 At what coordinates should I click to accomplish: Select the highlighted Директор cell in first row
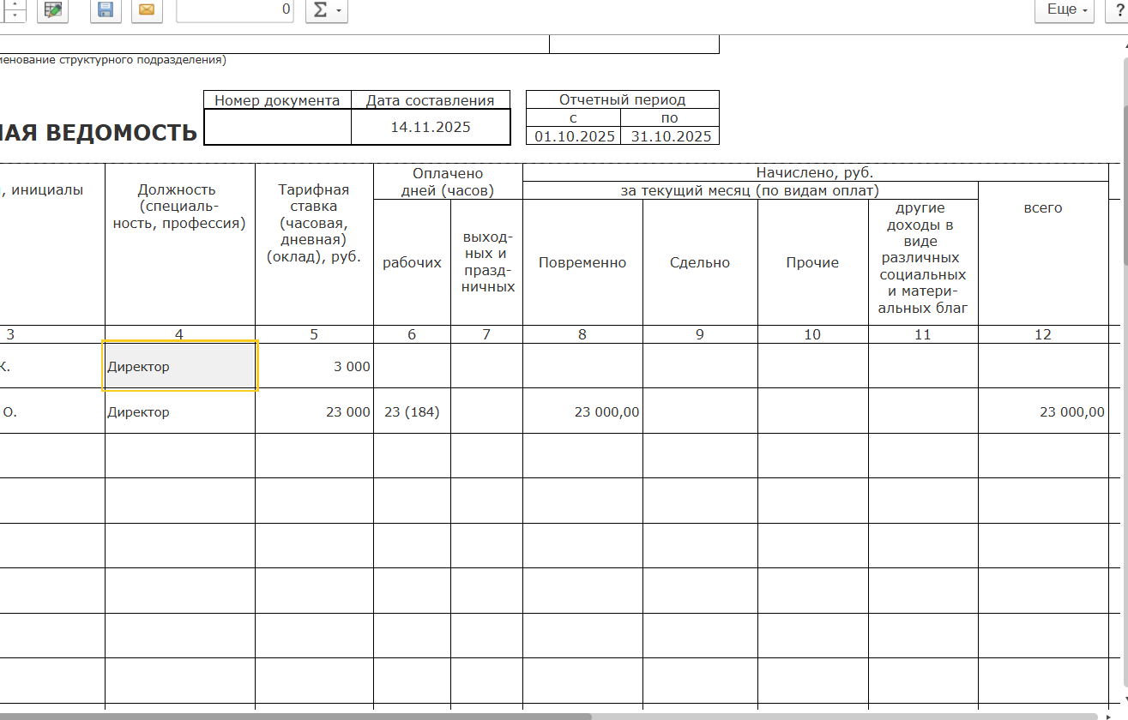[179, 366]
